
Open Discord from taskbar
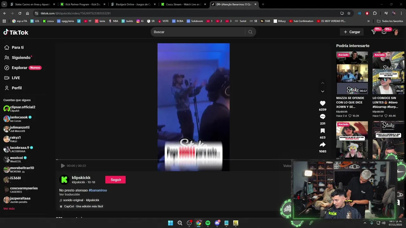coord(217,223)
